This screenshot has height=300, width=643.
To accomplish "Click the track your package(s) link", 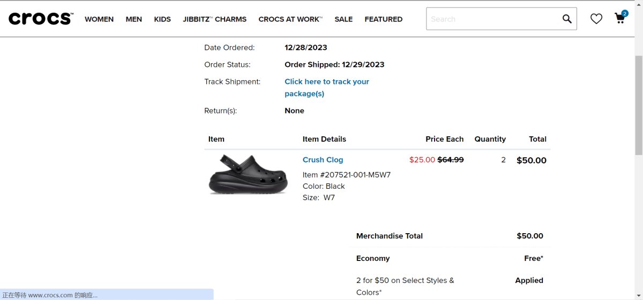I will tap(326, 88).
